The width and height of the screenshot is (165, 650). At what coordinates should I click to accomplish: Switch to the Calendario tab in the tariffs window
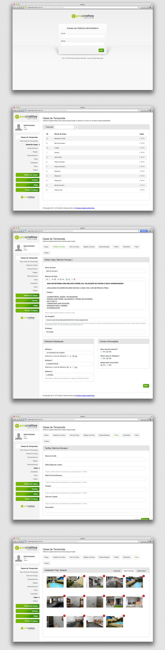click(127, 435)
